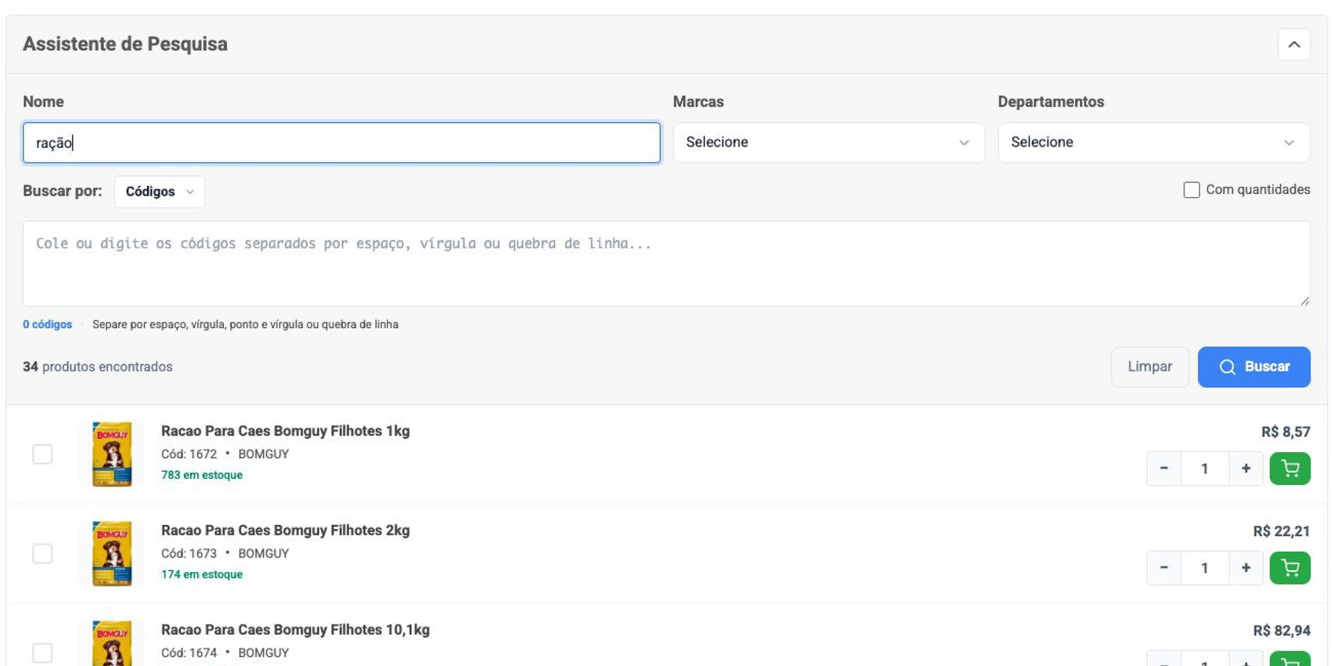Click the Assistente de Pesquisa heading
The image size is (1333, 666).
pos(125,44)
